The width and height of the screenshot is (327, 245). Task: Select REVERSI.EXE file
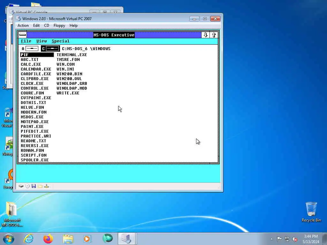[x=34, y=146]
